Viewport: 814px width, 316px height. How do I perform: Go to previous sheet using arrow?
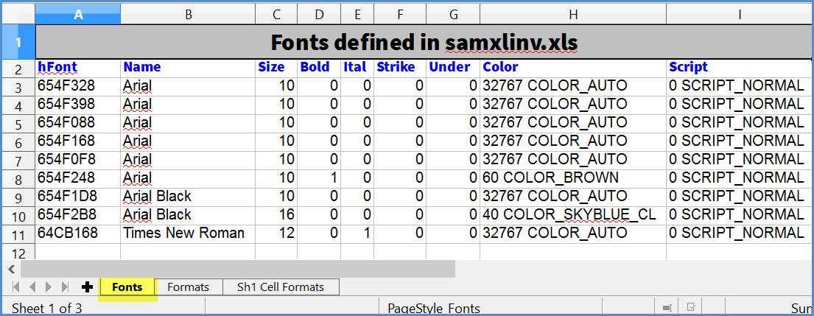tap(32, 287)
